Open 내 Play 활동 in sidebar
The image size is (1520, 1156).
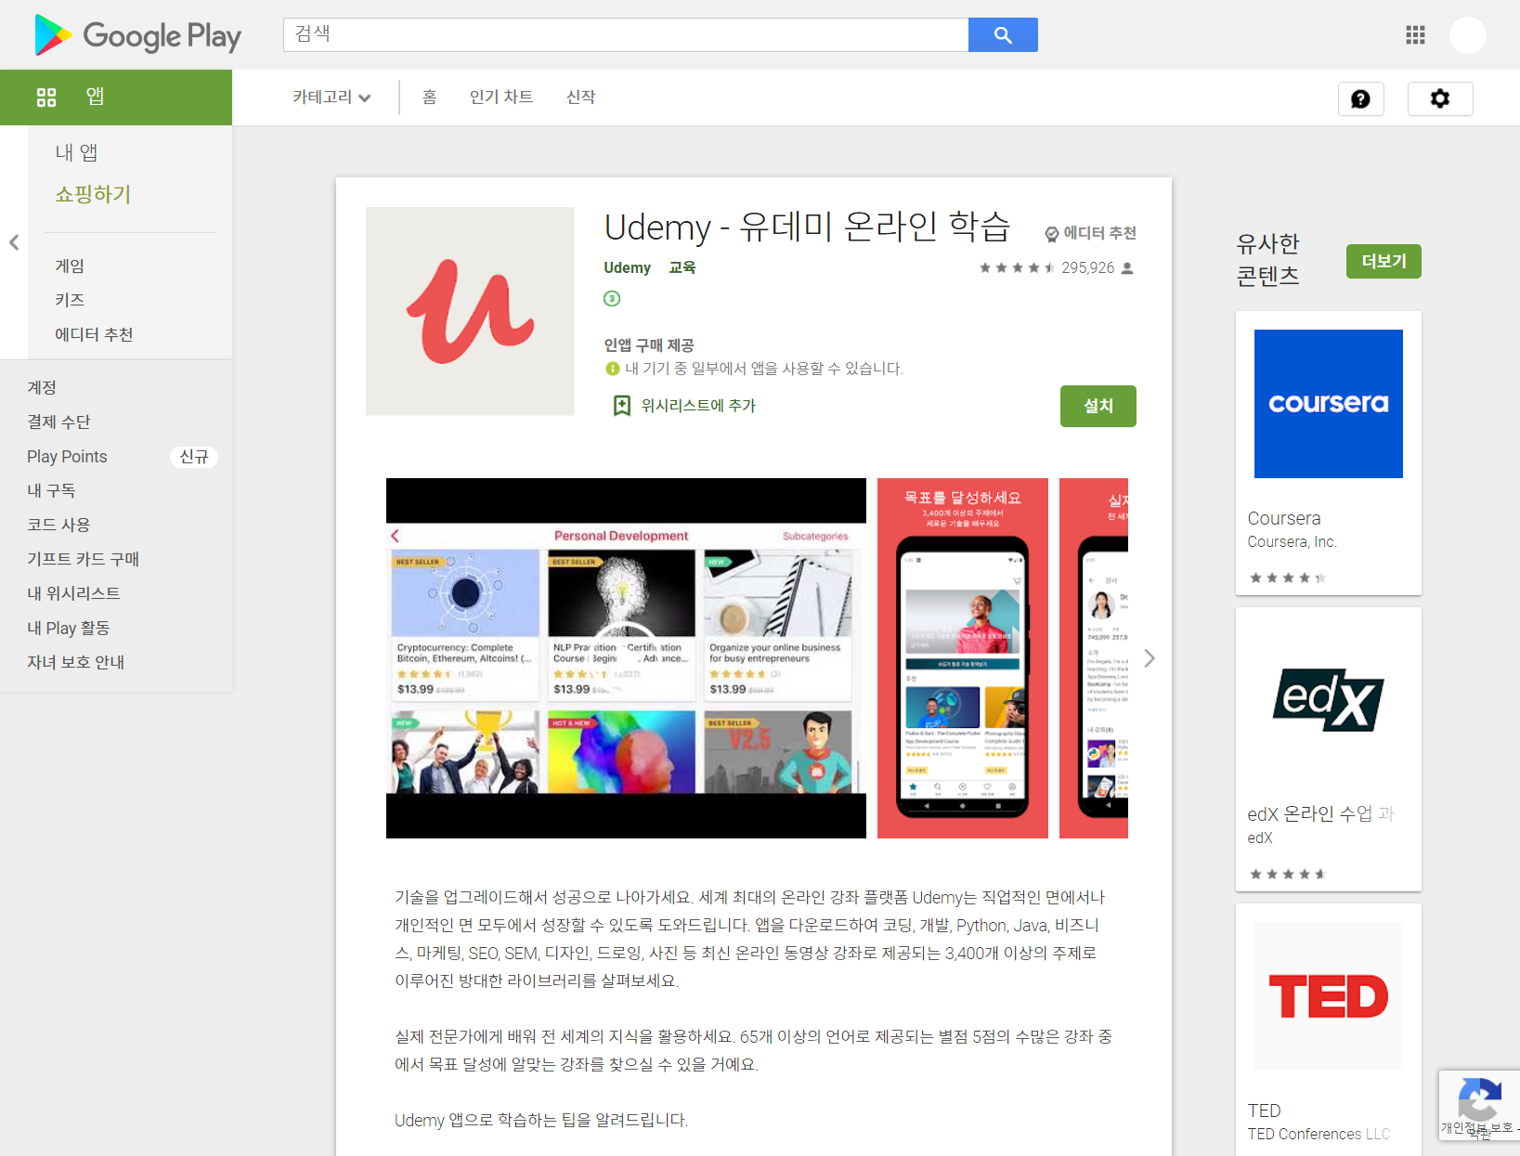coord(69,628)
